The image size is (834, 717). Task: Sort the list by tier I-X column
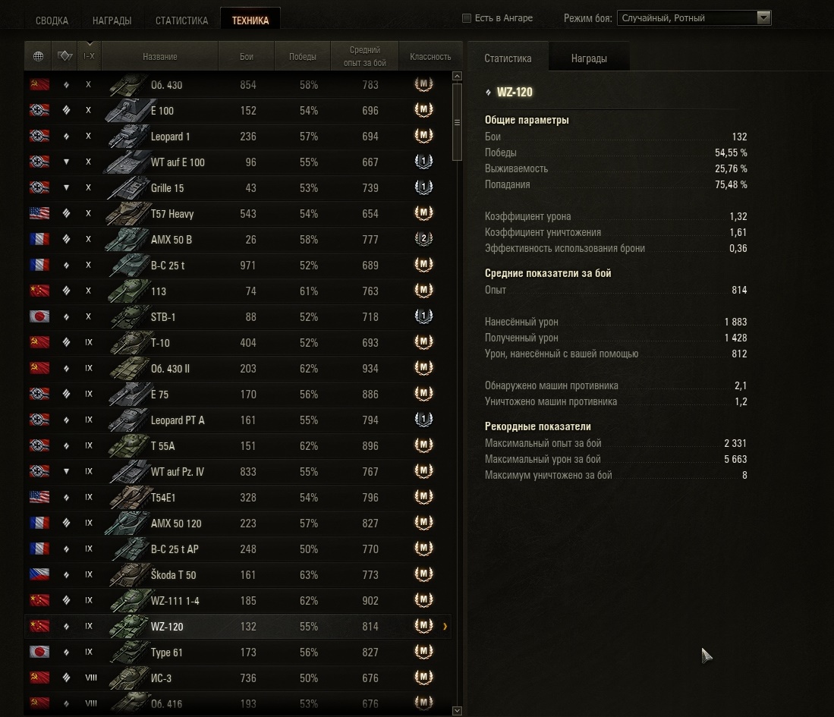[x=89, y=56]
